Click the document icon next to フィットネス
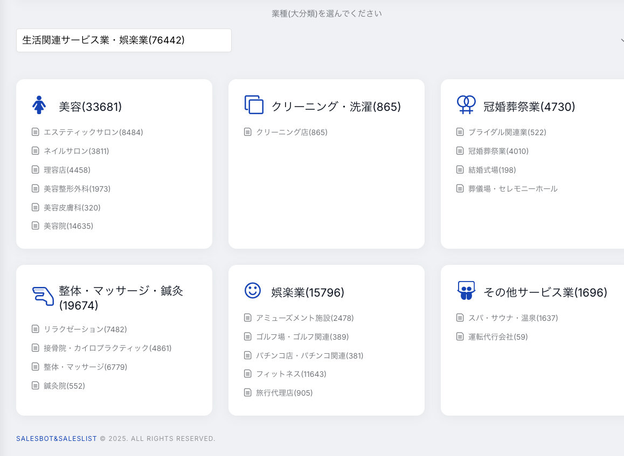The width and height of the screenshot is (624, 456). pyautogui.click(x=248, y=374)
